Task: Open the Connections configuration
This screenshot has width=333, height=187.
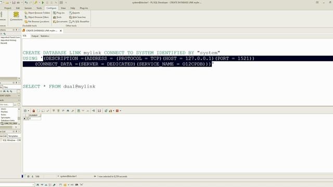Action: (x=16, y=16)
